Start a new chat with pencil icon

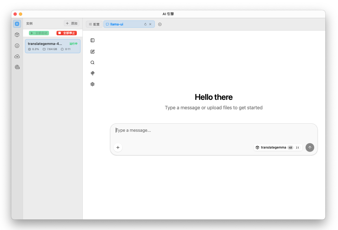coord(92,52)
